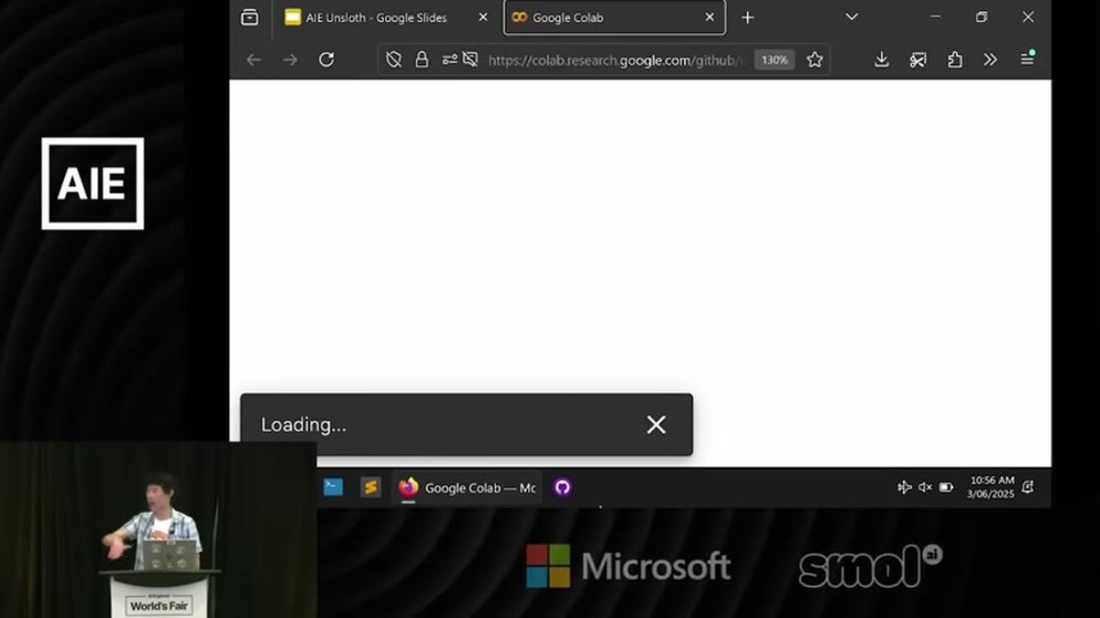The height and width of the screenshot is (618, 1100).
Task: Click the blocked autoplay permission icon
Action: (470, 60)
